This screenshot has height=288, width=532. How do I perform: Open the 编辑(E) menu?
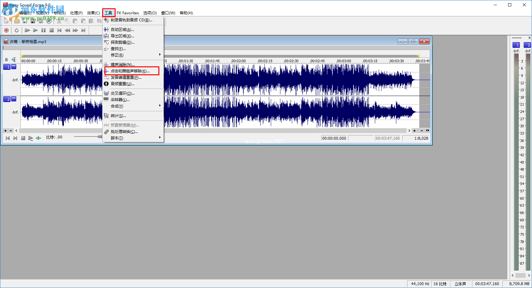pyautogui.click(x=25, y=13)
